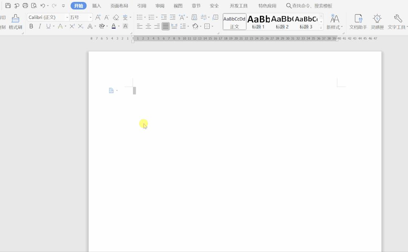This screenshot has height=252, width=408.
Task: Toggle subscript X₂
Action: click(x=81, y=26)
